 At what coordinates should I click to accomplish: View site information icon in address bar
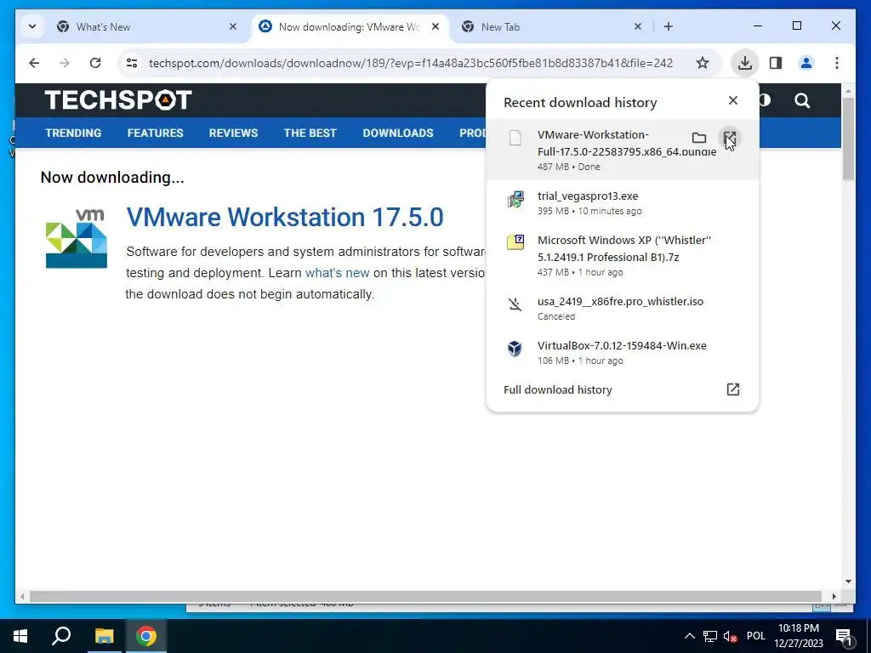click(132, 63)
